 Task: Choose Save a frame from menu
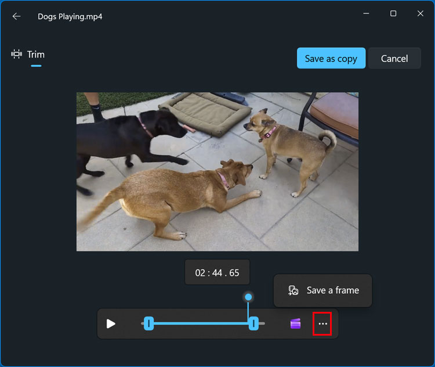(322, 290)
